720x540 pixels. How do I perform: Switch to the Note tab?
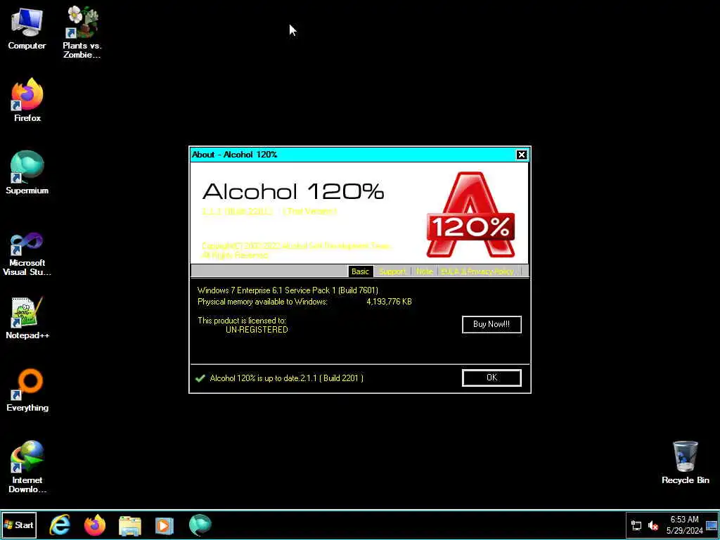tap(424, 271)
